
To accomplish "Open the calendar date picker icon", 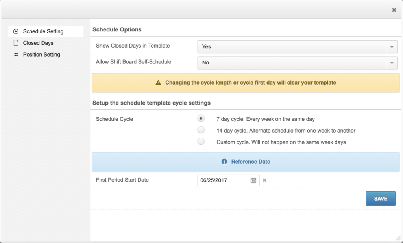I will [x=253, y=180].
